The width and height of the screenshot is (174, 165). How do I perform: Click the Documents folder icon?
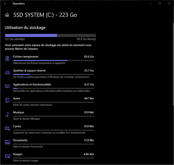8,142
